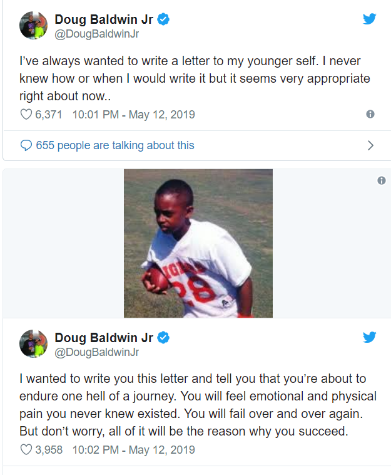
Task: Open second tweet's profile avatar
Action: point(33,343)
